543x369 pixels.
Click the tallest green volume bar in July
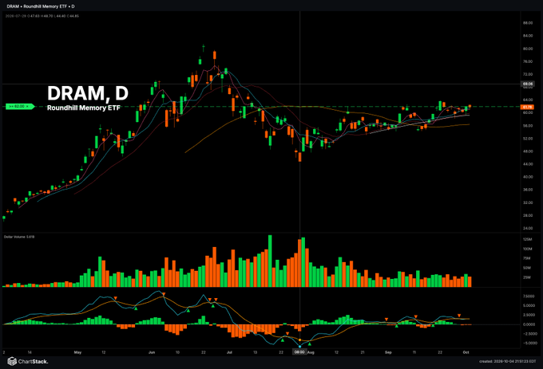click(x=270, y=261)
